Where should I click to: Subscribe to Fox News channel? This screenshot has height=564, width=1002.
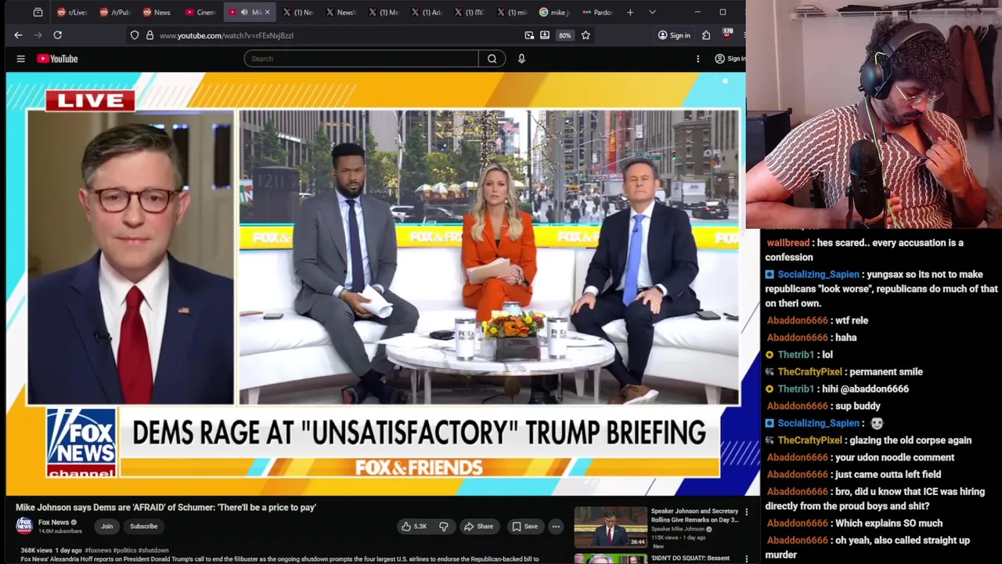point(144,526)
